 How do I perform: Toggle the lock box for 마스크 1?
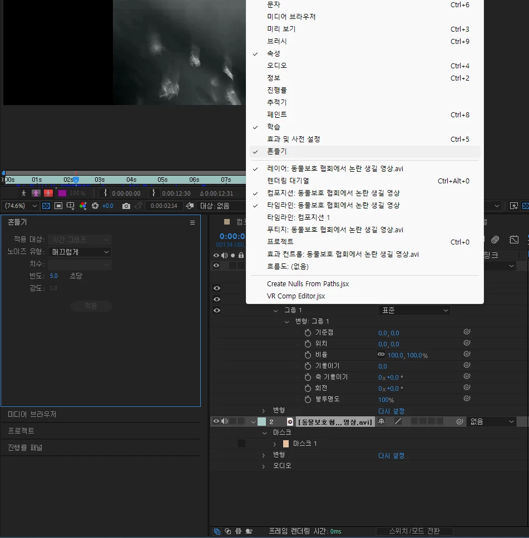pyautogui.click(x=241, y=444)
